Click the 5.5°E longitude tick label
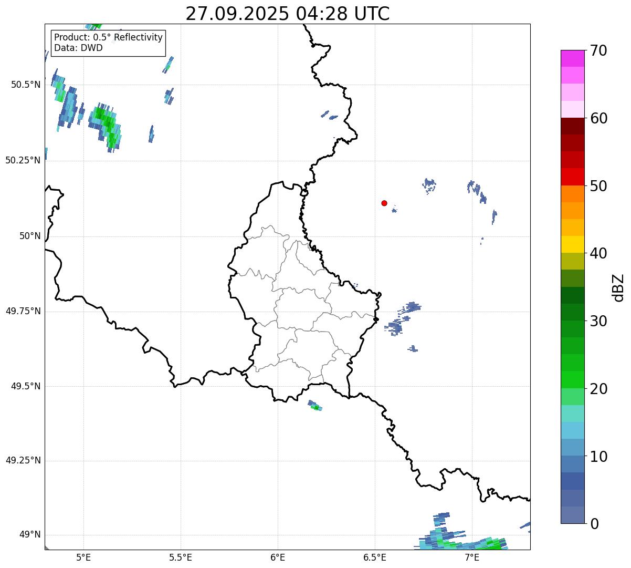The image size is (631, 568). (x=181, y=557)
